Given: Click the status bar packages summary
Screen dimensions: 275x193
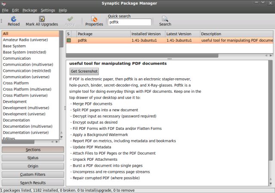Looking at the screenshot, I should click(x=67, y=190).
